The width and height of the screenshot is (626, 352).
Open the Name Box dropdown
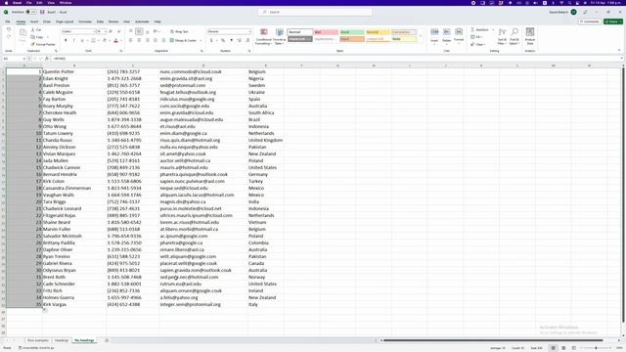pyautogui.click(x=23, y=59)
